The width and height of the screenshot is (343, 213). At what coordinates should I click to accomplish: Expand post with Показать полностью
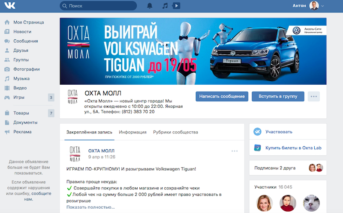coord(90,207)
